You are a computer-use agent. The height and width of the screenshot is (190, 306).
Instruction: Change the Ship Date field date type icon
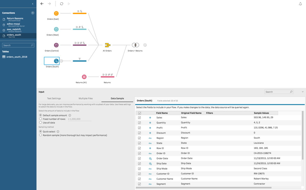point(150,164)
